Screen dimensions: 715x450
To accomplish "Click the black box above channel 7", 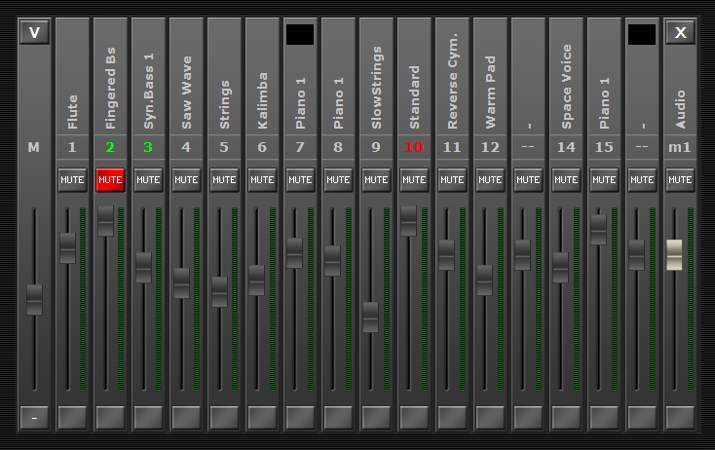I will tap(300, 35).
